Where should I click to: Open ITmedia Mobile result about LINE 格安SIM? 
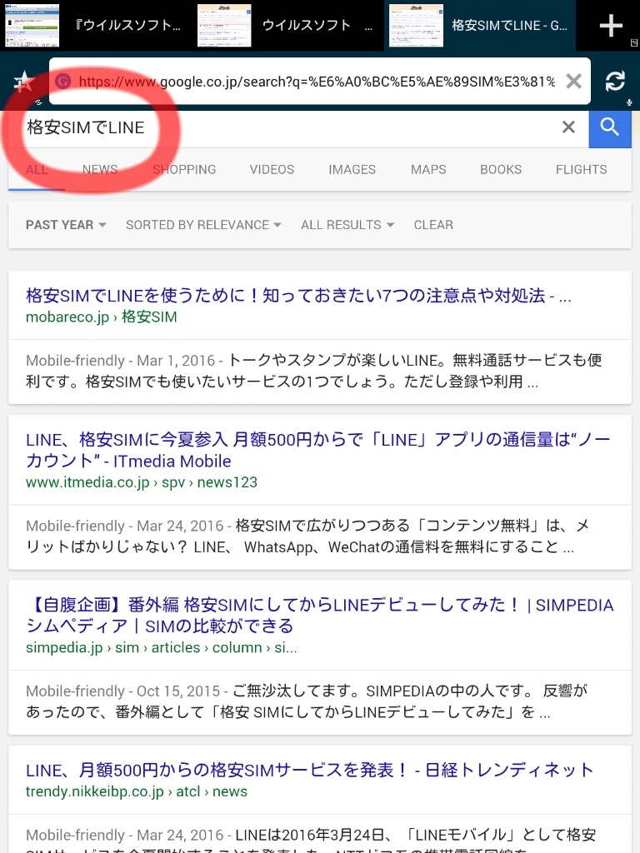(317, 450)
